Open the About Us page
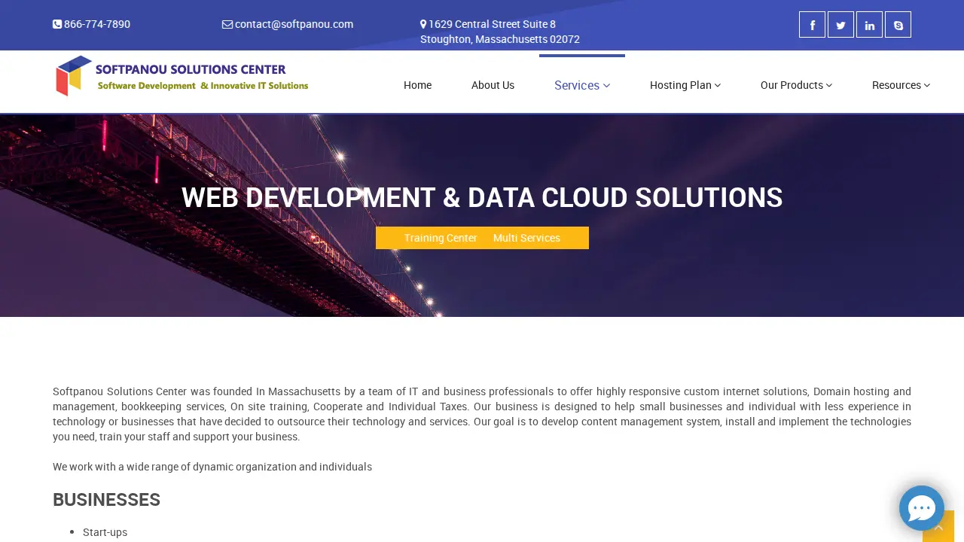Screen dimensions: 964x542 click(493, 85)
